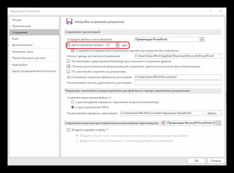The height and width of the screenshot is (173, 234).
Task: Click the Настройка сохранения документов heading
Action: pyautogui.click(x=99, y=22)
